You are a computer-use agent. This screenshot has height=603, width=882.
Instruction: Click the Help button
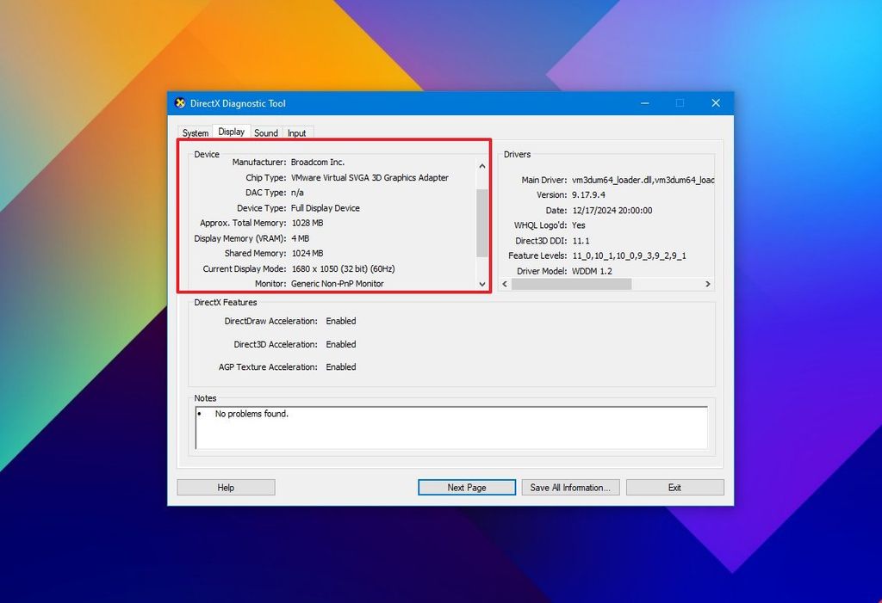(226, 487)
